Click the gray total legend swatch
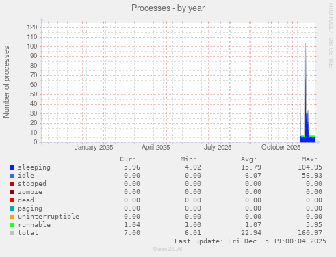The image size is (336, 257). point(12,233)
